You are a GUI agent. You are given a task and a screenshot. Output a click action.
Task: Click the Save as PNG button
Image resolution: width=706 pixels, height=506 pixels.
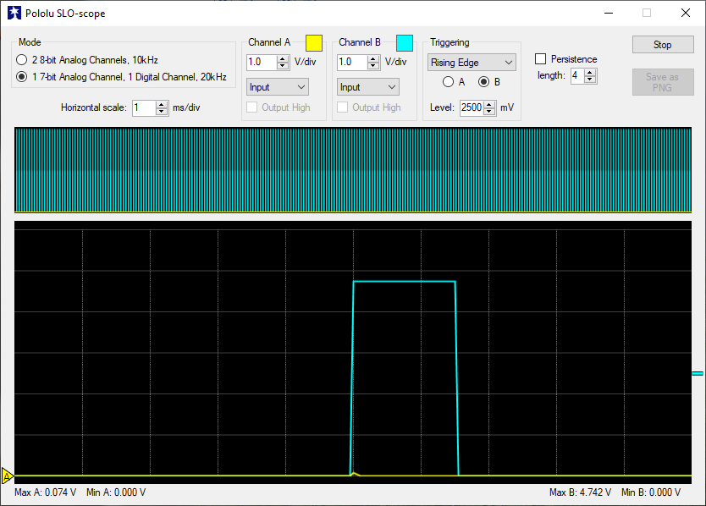tap(663, 82)
